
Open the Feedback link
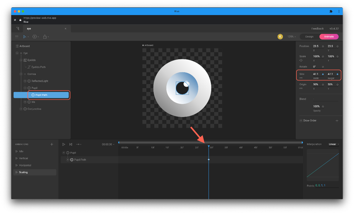click(x=318, y=29)
